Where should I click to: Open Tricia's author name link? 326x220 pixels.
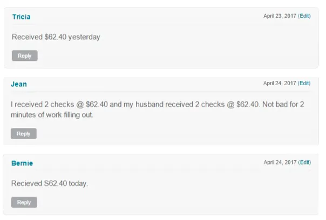21,17
